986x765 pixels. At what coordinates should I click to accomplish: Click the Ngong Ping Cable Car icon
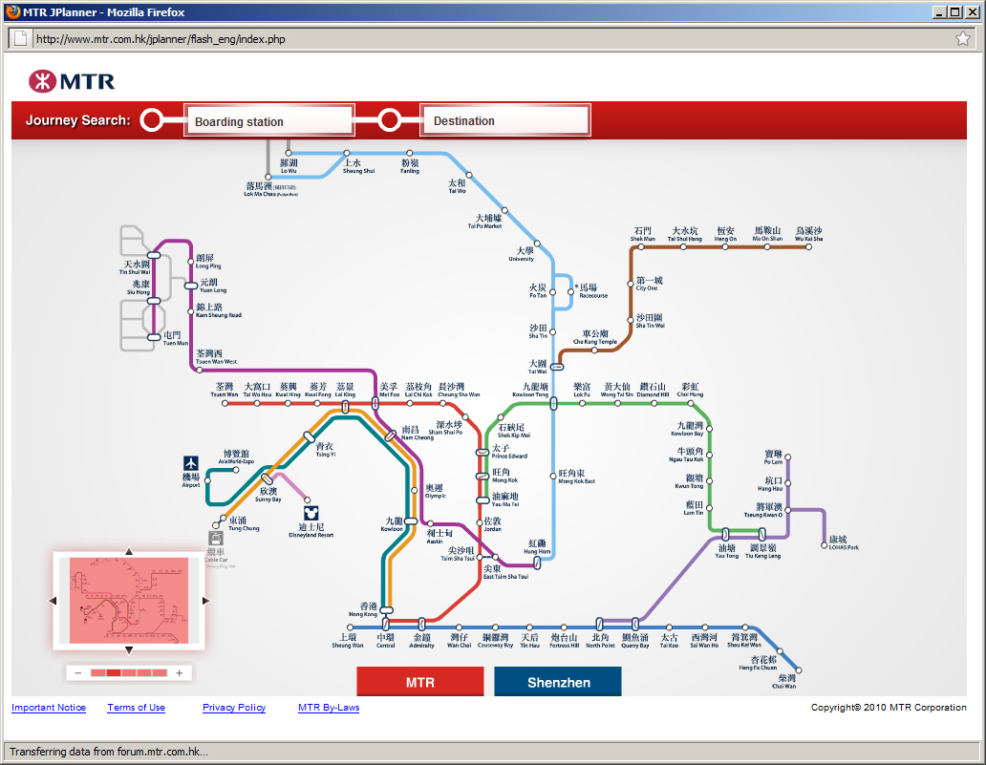216,538
